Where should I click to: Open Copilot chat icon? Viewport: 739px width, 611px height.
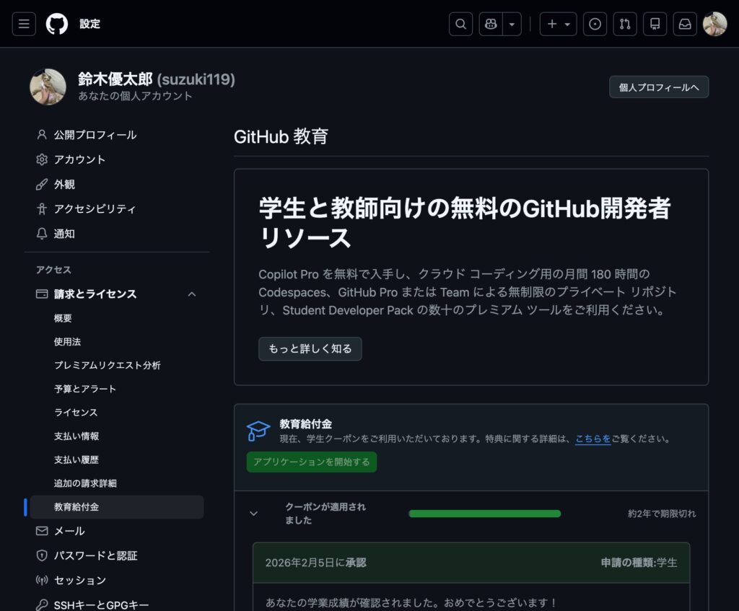coord(491,24)
